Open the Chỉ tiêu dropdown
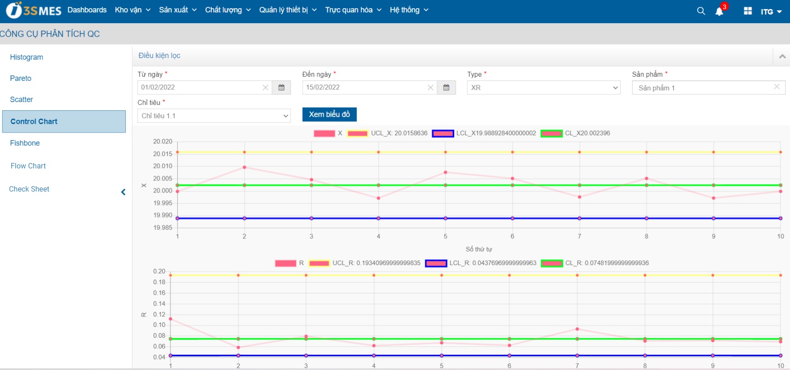 (x=214, y=116)
